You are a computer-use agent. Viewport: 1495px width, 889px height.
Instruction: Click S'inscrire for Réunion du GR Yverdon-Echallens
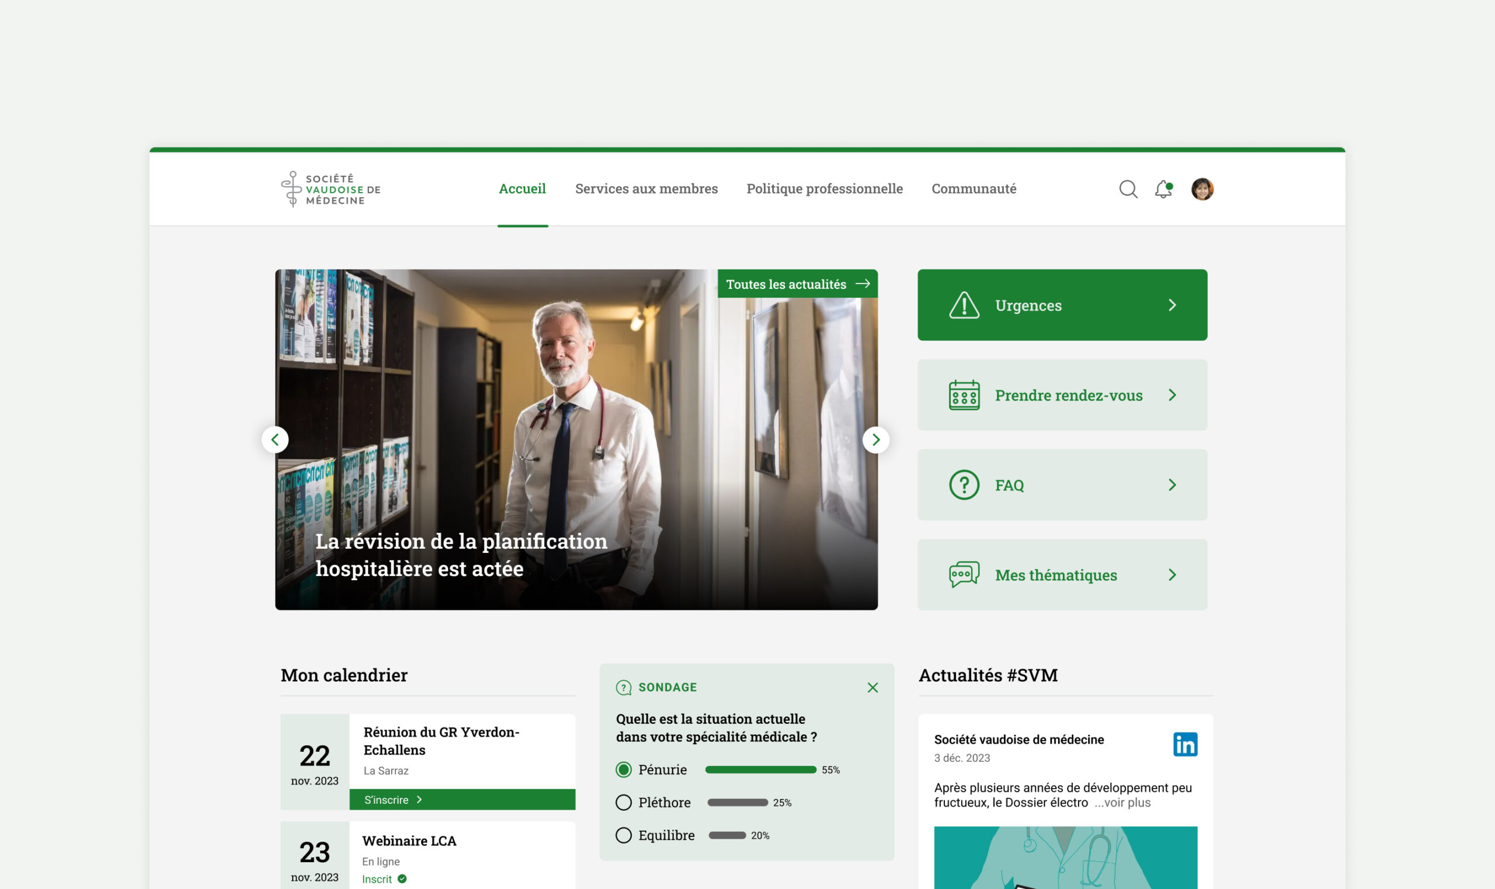[462, 799]
